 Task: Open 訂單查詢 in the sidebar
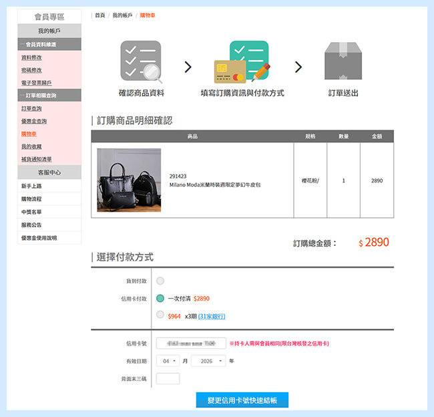click(x=31, y=108)
